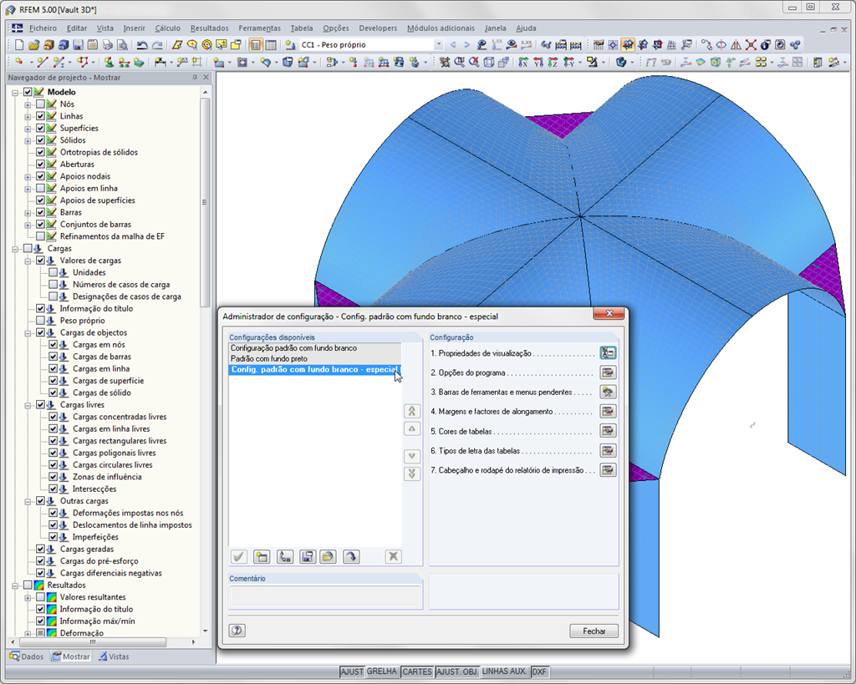The image size is (856, 684).
Task: Delete the selected configuration with X icon
Action: click(393, 557)
